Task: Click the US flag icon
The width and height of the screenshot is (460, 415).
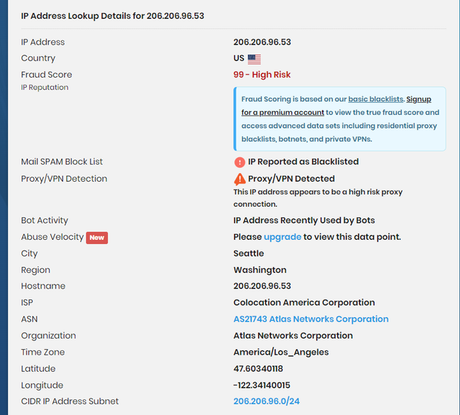Action: click(254, 59)
